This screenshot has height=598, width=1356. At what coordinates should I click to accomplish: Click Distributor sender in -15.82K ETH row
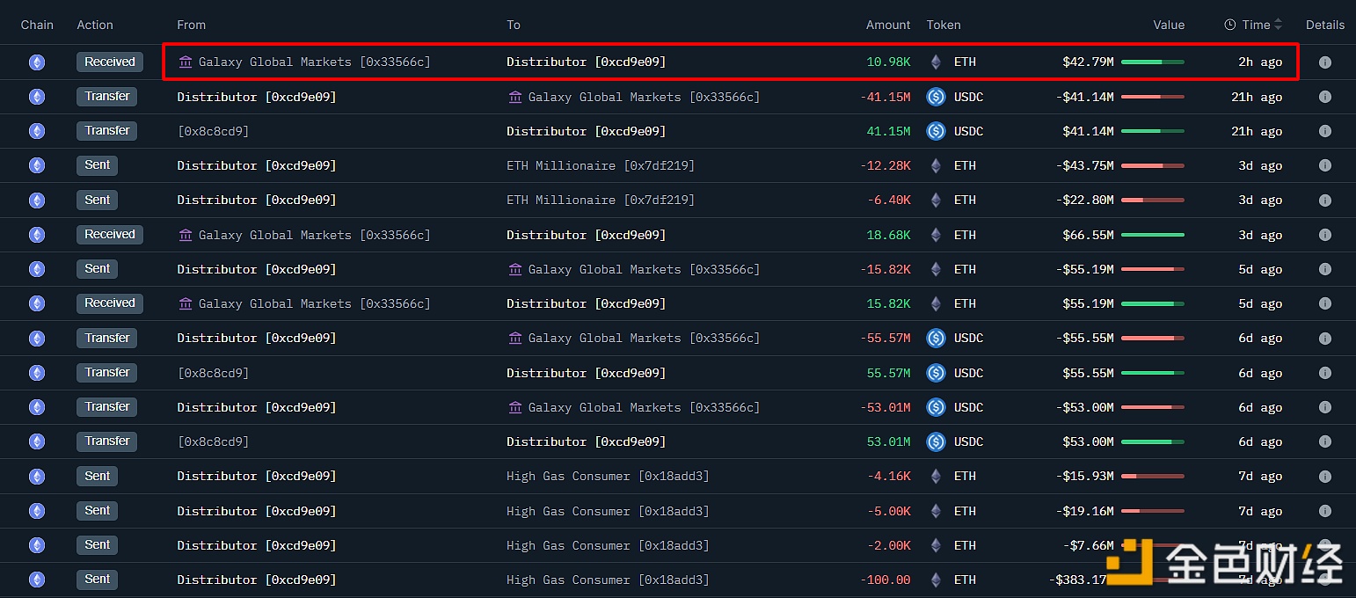(257, 269)
